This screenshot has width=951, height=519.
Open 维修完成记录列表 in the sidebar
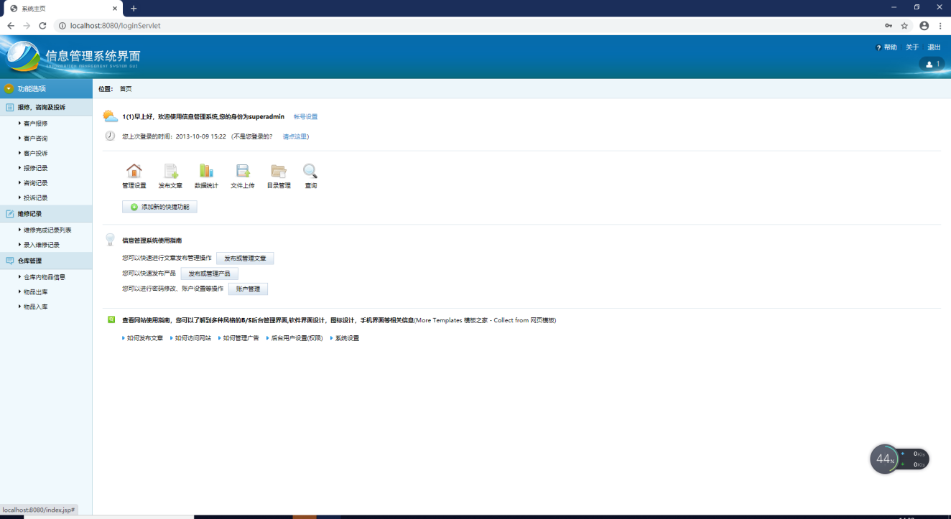(x=47, y=230)
